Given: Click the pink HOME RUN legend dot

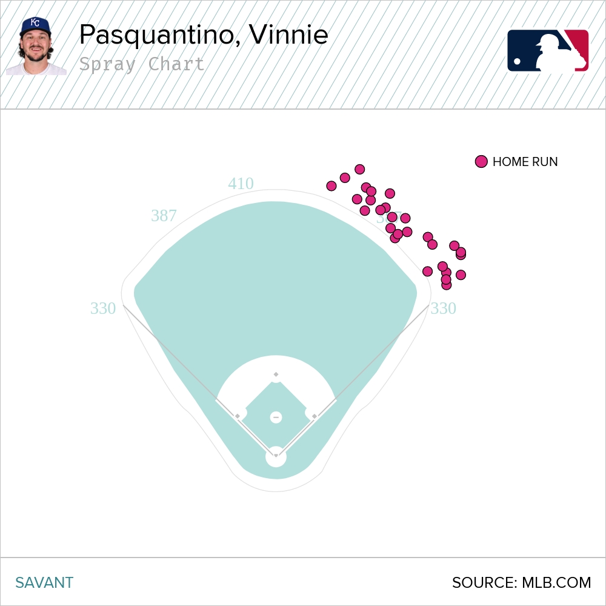Looking at the screenshot, I should tap(481, 162).
